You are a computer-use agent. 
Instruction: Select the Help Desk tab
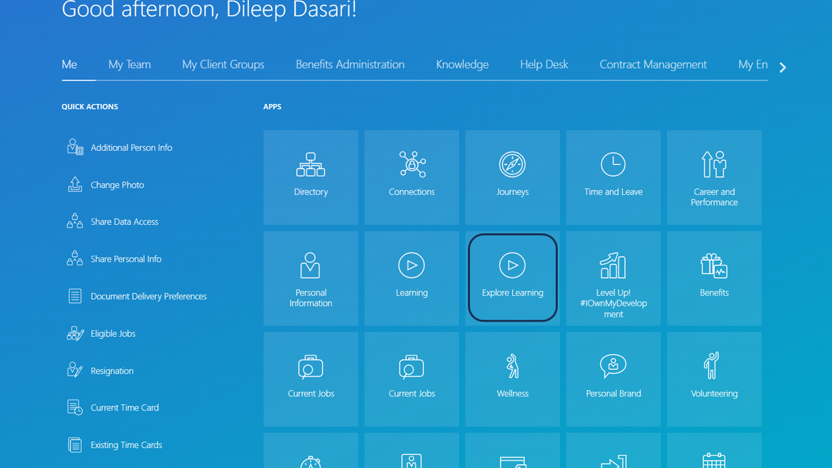544,64
